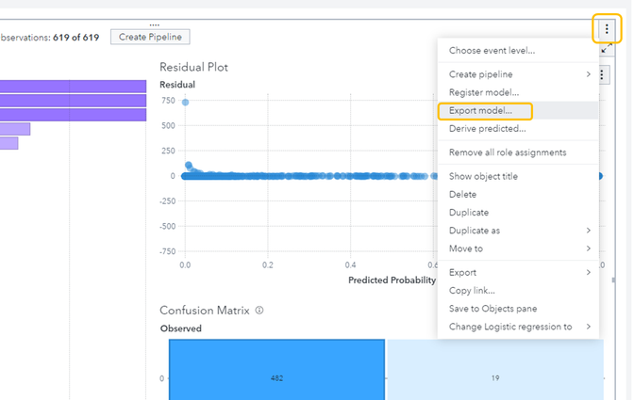This screenshot has height=400, width=634.
Task: Click Save to Objects pane
Action: [494, 309]
